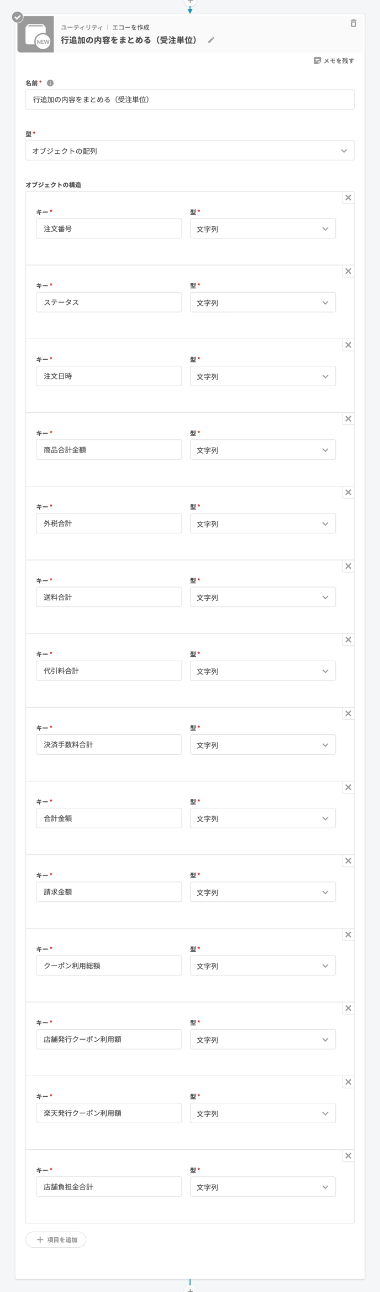Viewport: 380px width, 1292px height.
Task: Click the 外税合計 key input field
Action: 109,523
